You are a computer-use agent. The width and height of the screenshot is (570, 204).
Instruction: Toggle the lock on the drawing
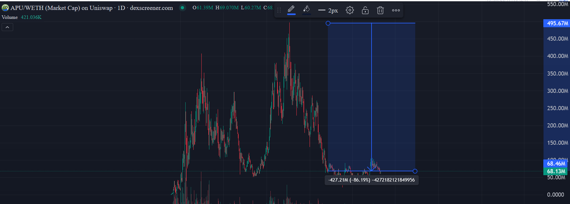pyautogui.click(x=365, y=10)
